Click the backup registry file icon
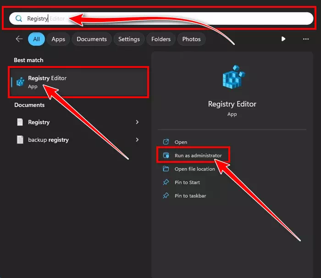Viewport: 321px width, 278px height. (x=20, y=140)
